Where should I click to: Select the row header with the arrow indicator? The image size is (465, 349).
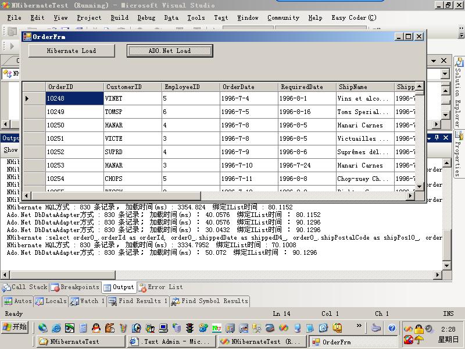(34, 98)
